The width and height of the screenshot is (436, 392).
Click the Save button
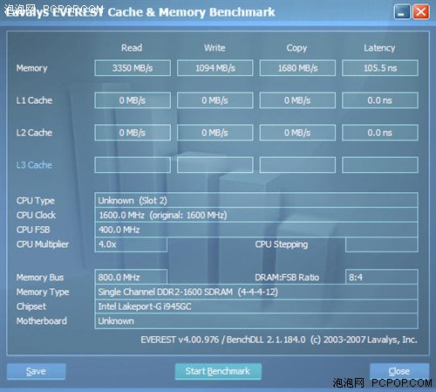pos(37,371)
